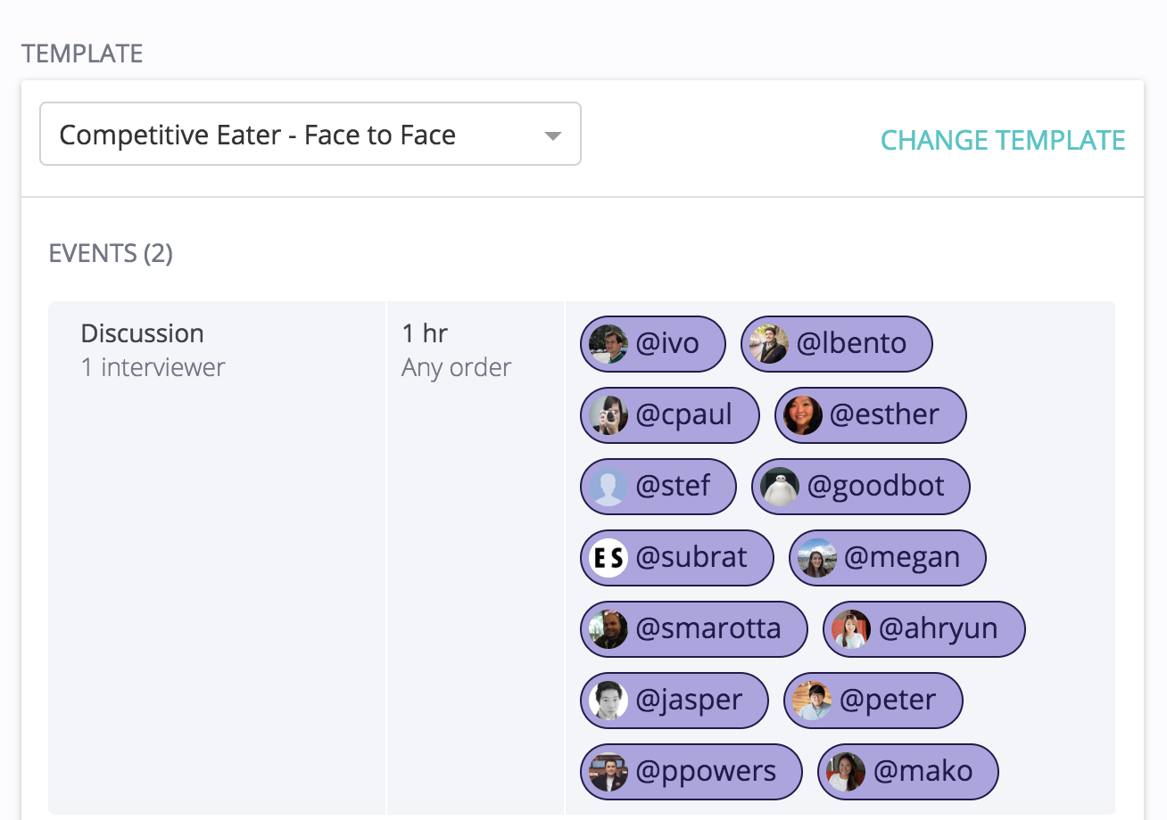Click the @lbento avatar icon

point(768,344)
